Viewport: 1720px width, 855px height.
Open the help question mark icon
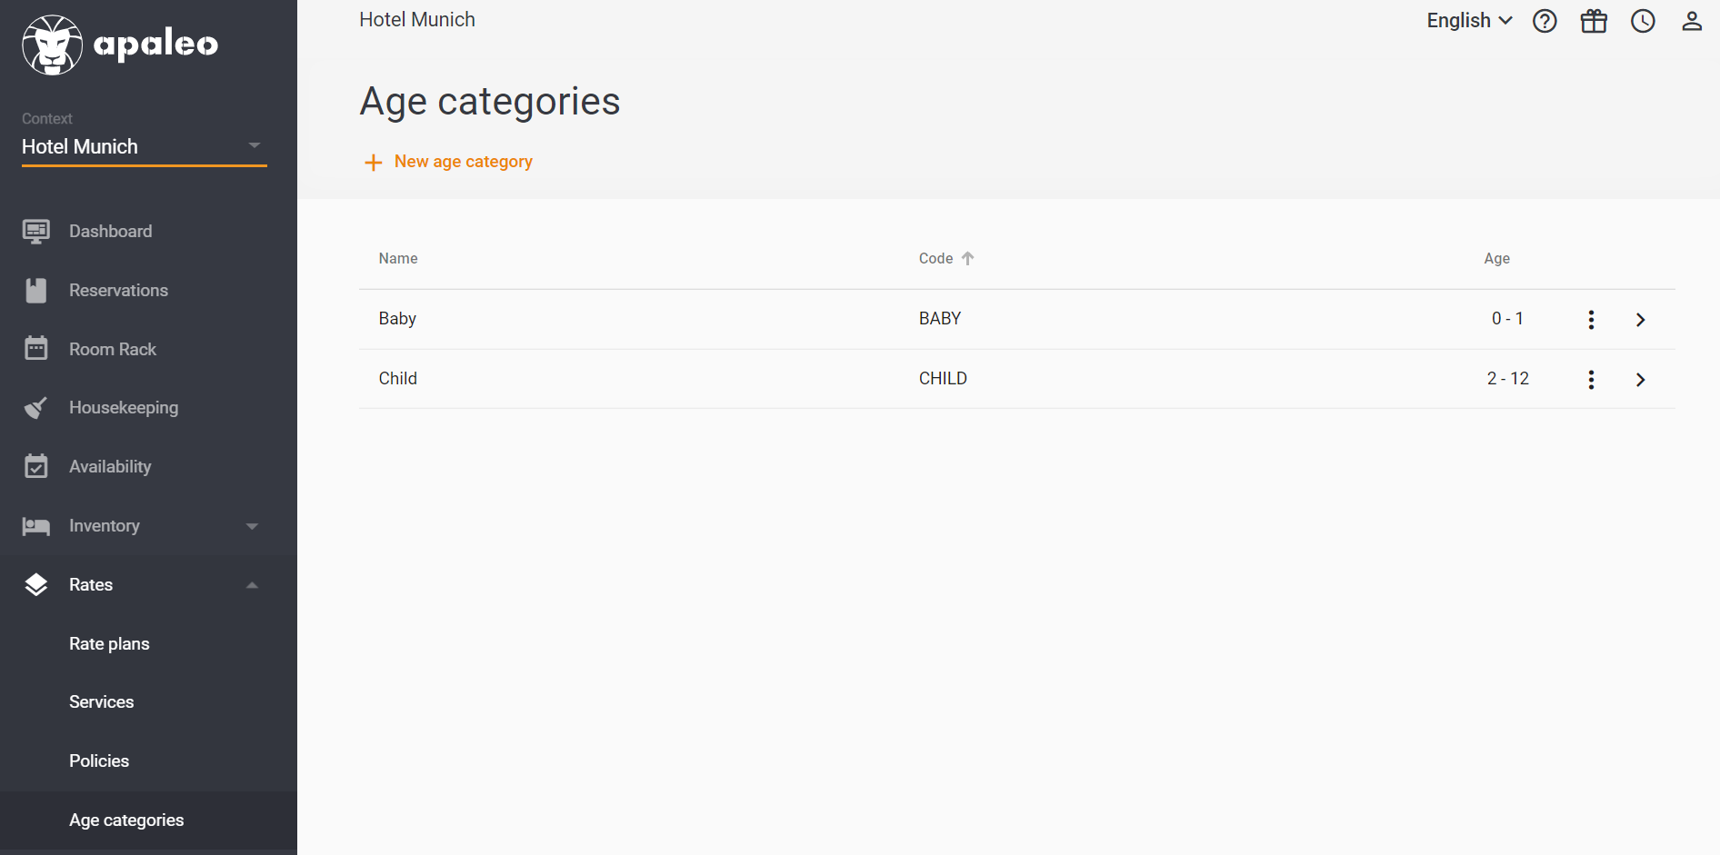1545,21
